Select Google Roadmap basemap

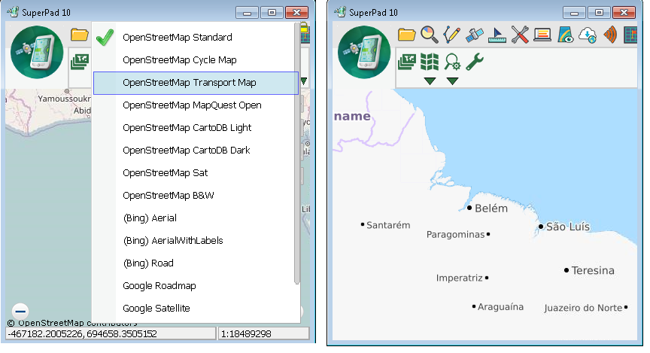196,286
